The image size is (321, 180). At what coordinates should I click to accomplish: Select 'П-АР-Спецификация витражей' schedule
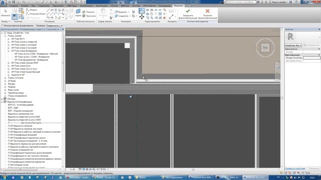tap(22, 135)
